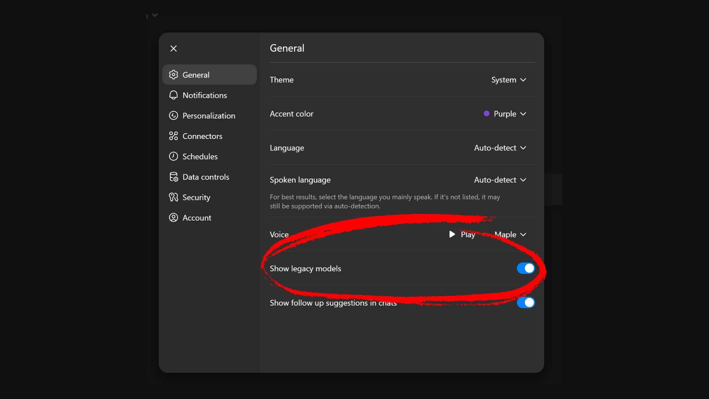
Task: Click the Connectors icon in sidebar
Action: [174, 136]
